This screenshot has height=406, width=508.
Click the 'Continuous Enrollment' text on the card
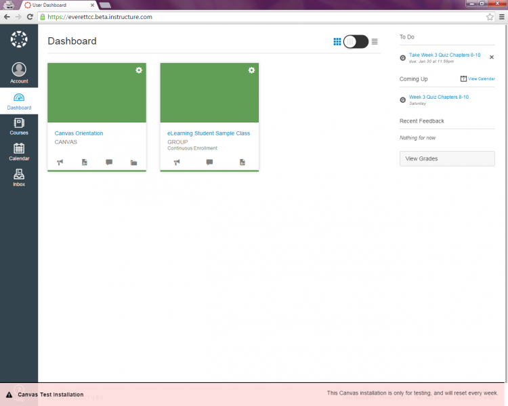[x=192, y=148]
